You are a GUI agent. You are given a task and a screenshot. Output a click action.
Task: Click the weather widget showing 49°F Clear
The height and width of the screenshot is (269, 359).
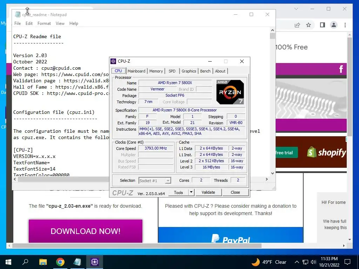pos(269,262)
